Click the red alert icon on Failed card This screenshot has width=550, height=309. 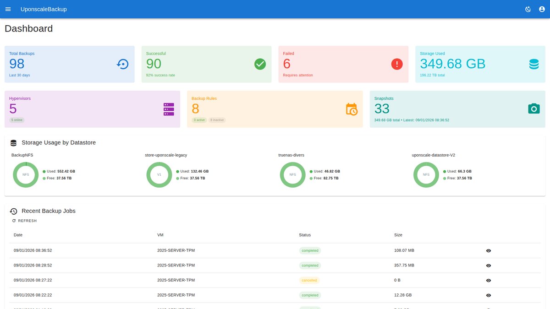tap(397, 64)
